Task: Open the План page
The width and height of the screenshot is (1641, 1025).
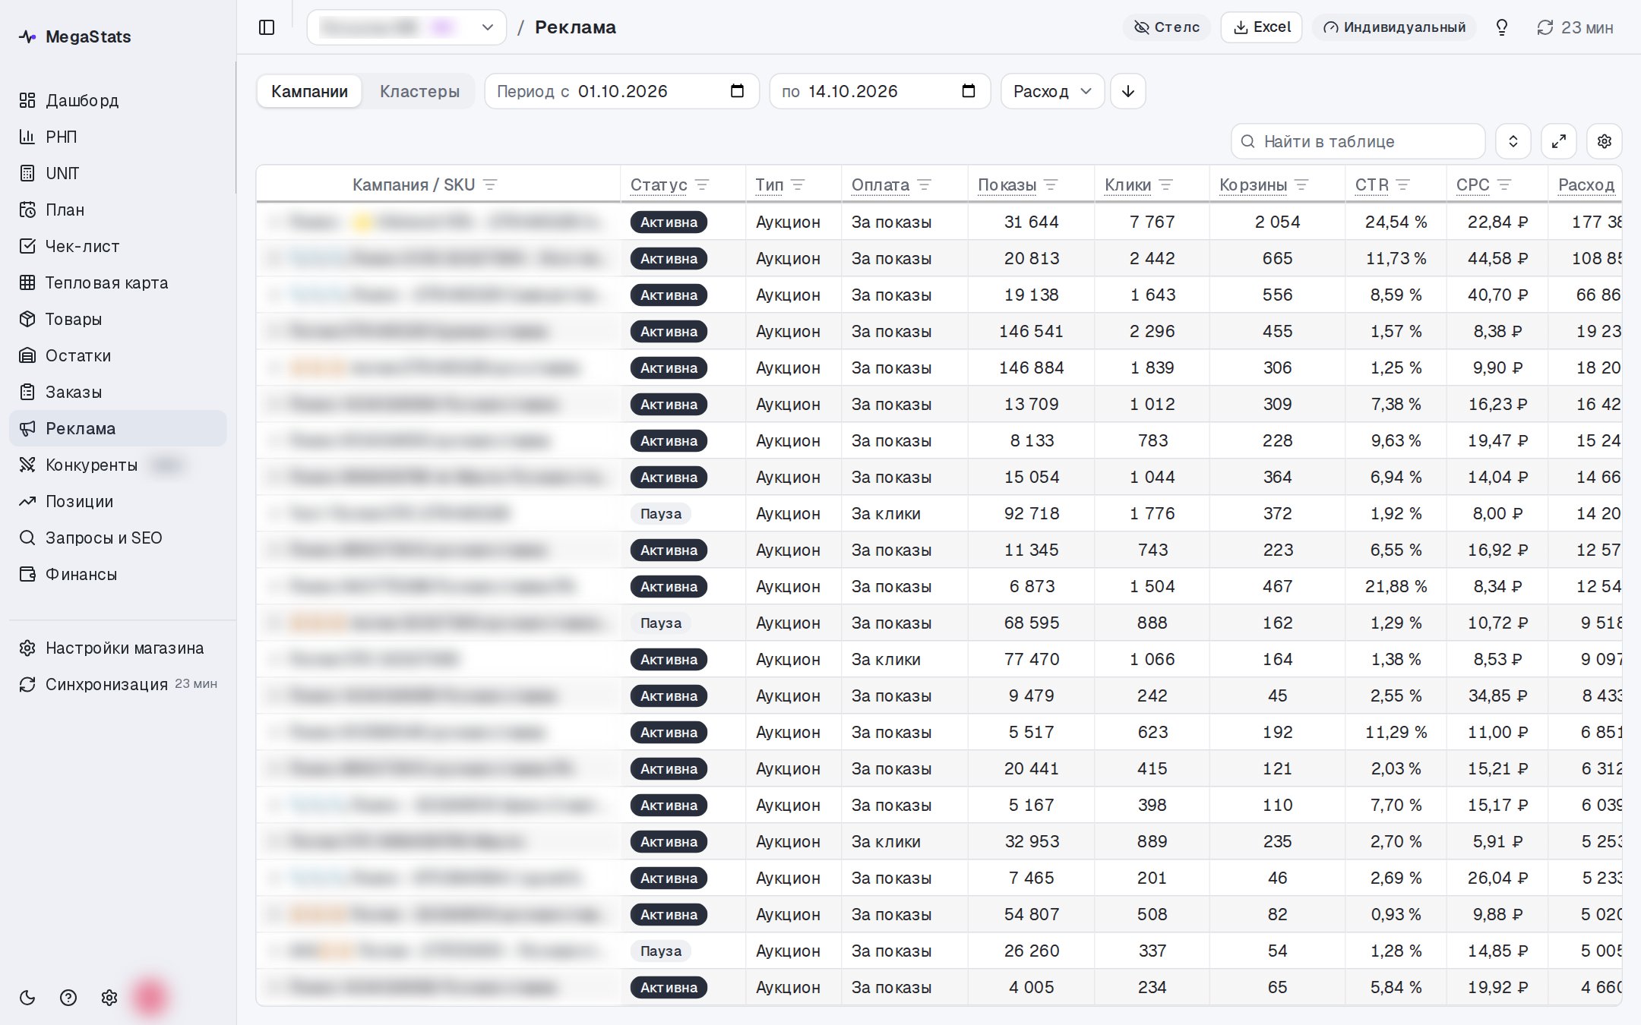Action: pos(118,210)
